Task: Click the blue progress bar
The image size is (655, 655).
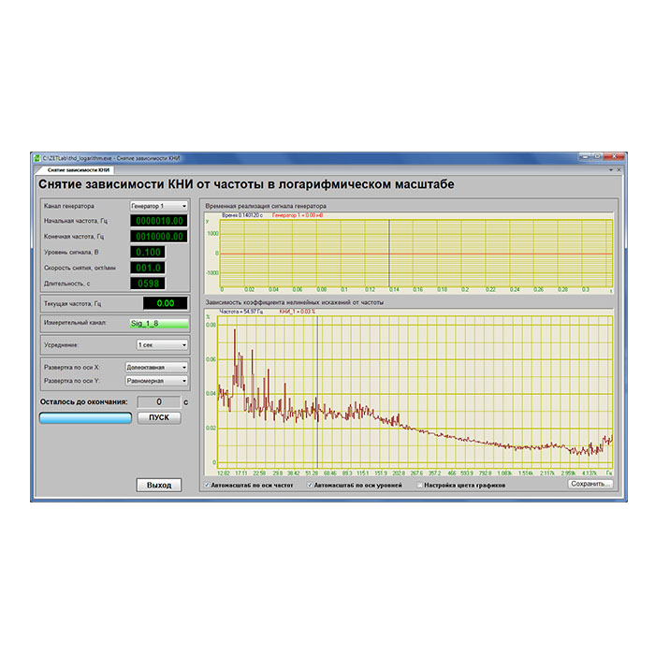Action: coord(86,417)
